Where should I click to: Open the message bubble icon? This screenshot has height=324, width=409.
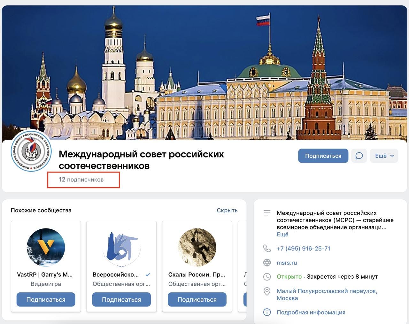click(x=359, y=156)
